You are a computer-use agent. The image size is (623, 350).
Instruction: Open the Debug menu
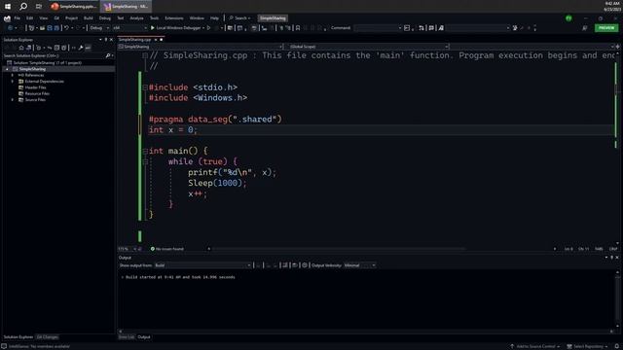[x=105, y=18]
